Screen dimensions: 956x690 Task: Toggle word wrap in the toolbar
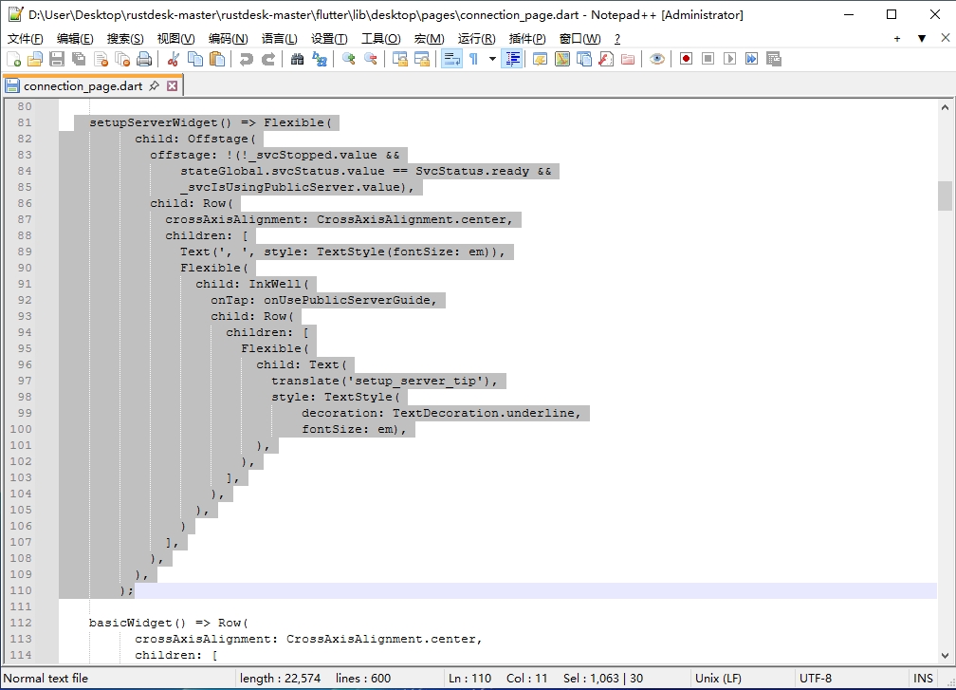[451, 59]
